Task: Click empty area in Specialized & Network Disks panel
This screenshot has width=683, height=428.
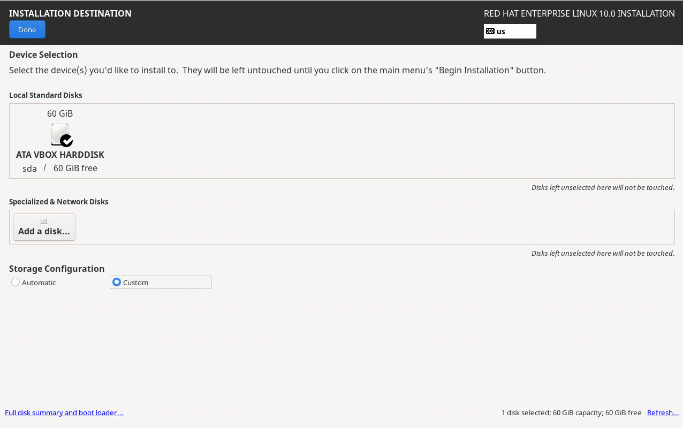Action: point(375,227)
